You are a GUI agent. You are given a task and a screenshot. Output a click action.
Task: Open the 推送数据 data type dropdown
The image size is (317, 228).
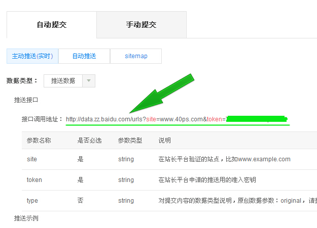69,81
